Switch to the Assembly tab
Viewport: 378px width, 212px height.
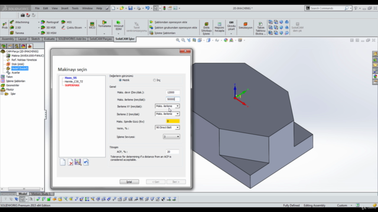click(8, 39)
